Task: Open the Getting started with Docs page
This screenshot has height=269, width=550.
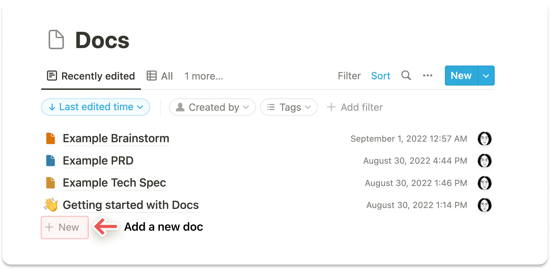Action: [x=131, y=205]
